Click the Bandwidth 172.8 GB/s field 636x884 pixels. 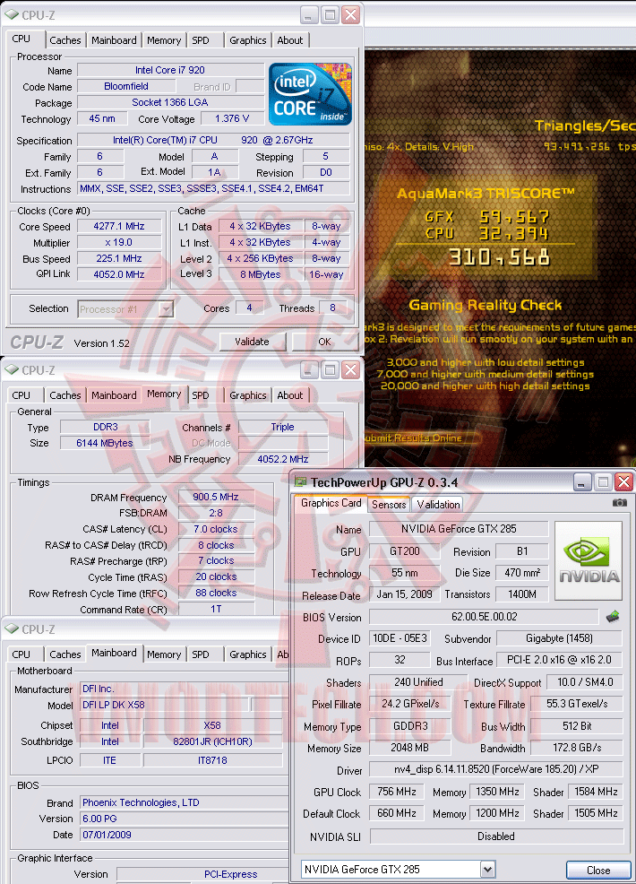577,748
